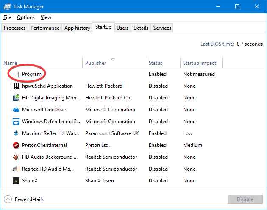267x210 pixels.
Task: Open the View menu
Action: [x=46, y=17]
